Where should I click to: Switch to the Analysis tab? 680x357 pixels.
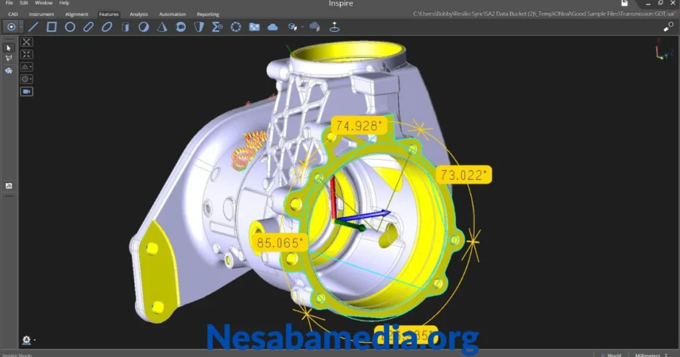click(139, 14)
